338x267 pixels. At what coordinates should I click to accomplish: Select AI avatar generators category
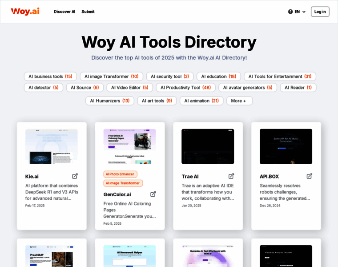[x=248, y=88]
